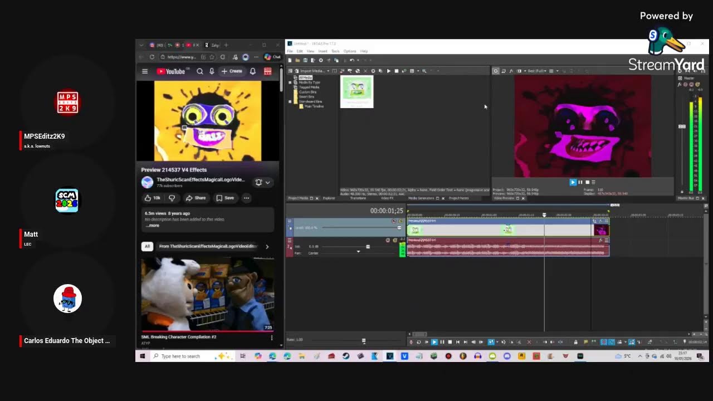Open the Import Media dropdown arrow
Screen dimensions: 713x401
pos(328,71)
